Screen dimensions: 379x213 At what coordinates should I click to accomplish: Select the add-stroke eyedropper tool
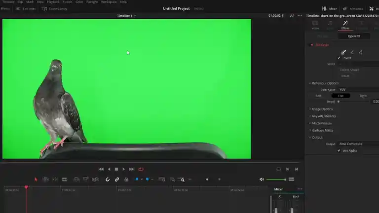[x=352, y=52]
